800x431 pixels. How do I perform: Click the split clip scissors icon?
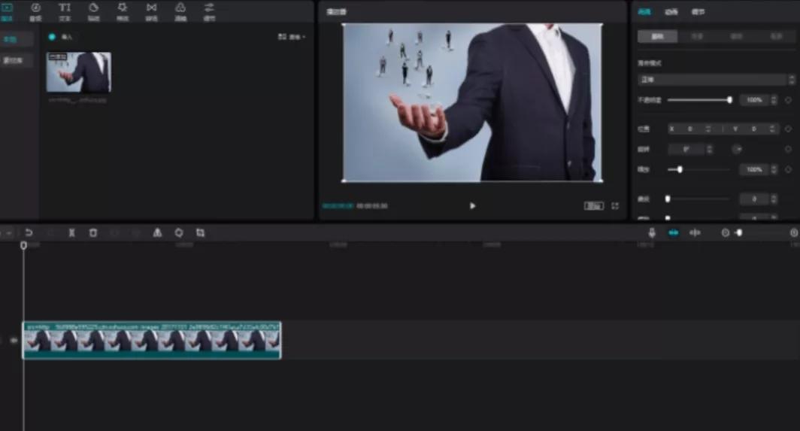72,233
